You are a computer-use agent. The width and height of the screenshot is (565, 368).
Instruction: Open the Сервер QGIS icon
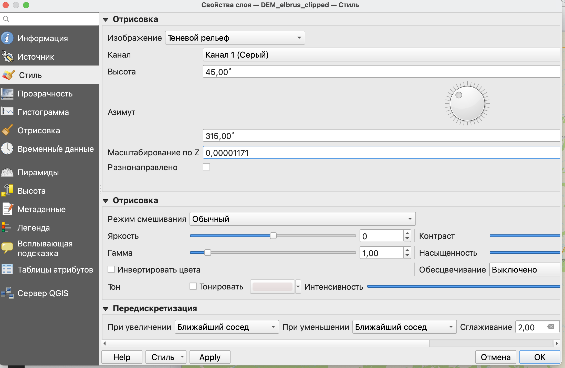point(7,293)
